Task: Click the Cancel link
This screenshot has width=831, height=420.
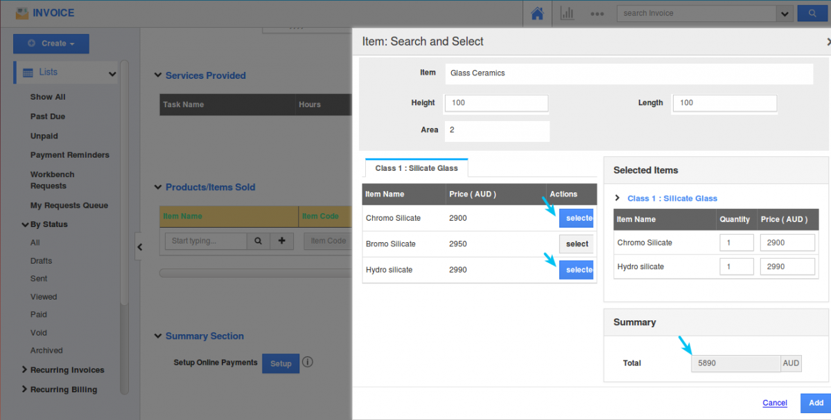Action: [774, 403]
